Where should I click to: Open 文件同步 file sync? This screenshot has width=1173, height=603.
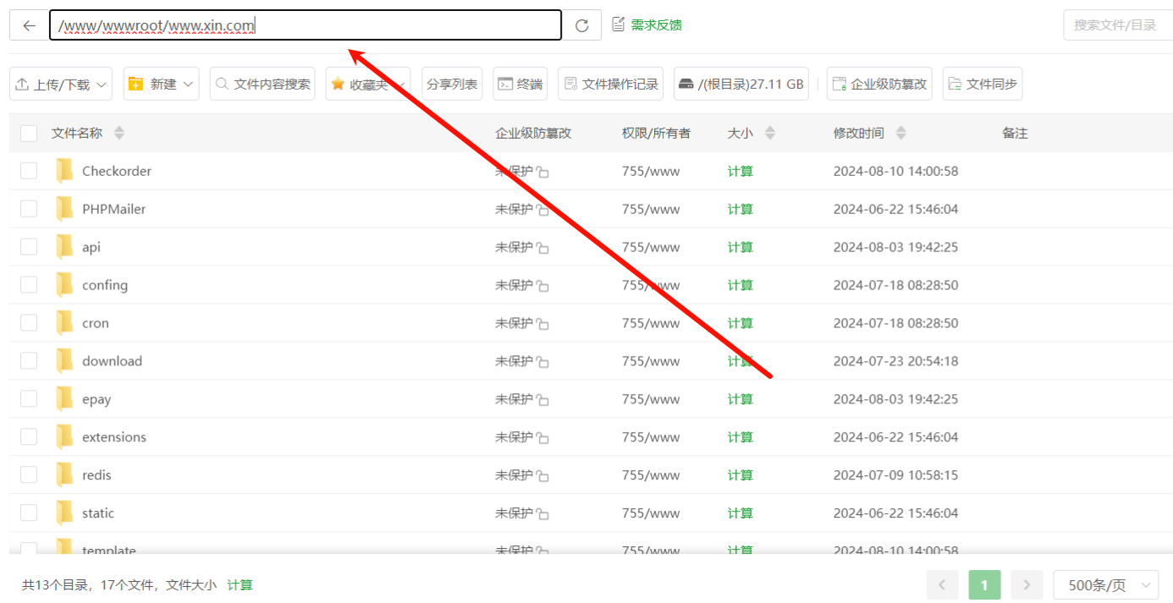(982, 84)
